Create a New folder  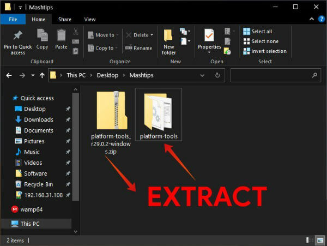pos(169,42)
